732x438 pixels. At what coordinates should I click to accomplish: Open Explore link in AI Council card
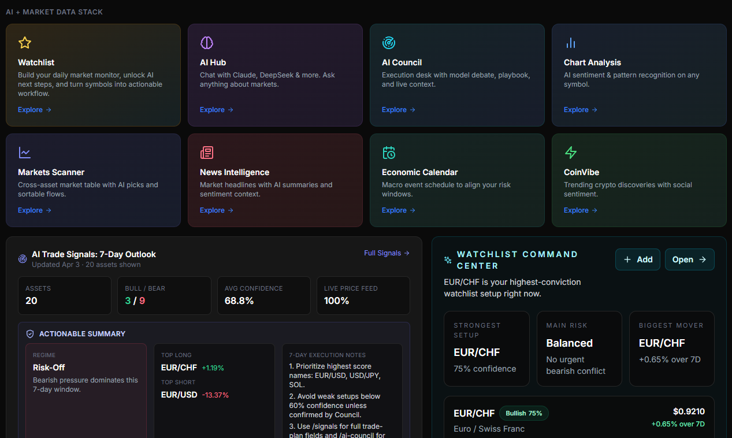pos(399,110)
